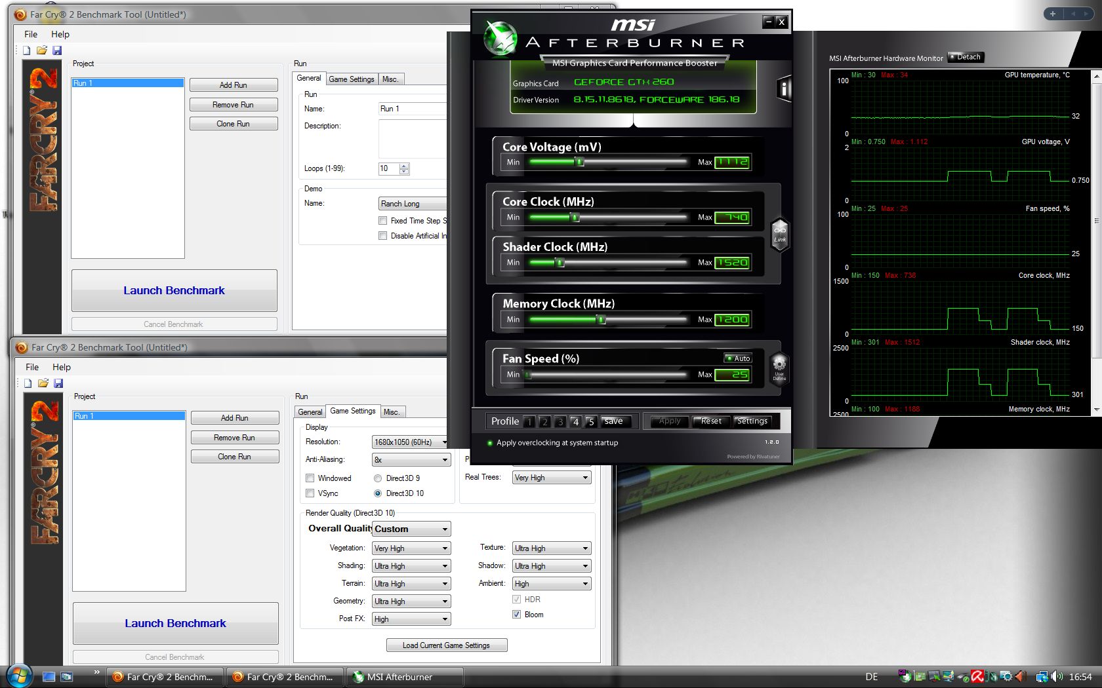The width and height of the screenshot is (1102, 688).
Task: Open the Vegetation quality dropdown
Action: [411, 548]
